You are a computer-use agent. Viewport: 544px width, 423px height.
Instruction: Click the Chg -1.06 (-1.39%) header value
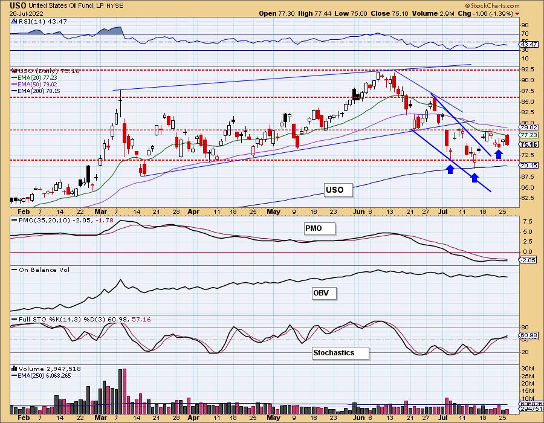486,13
